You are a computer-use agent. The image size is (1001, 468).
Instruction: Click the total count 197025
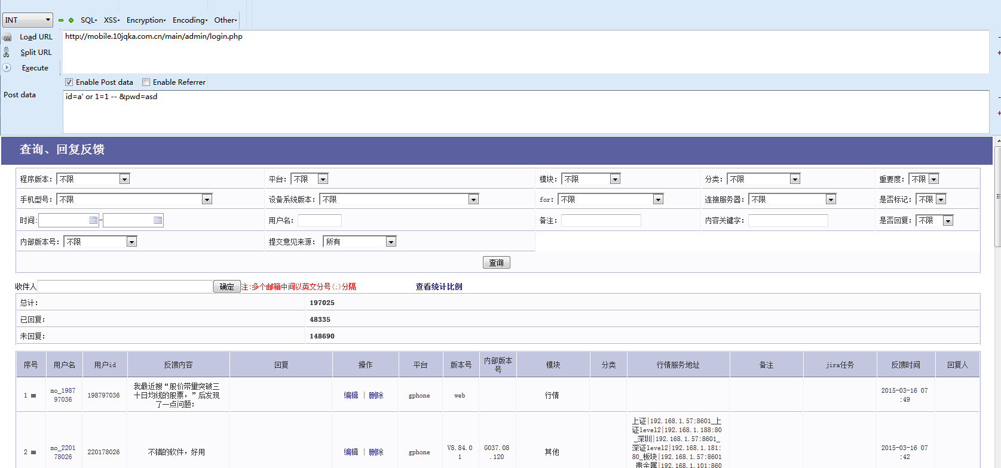(322, 303)
